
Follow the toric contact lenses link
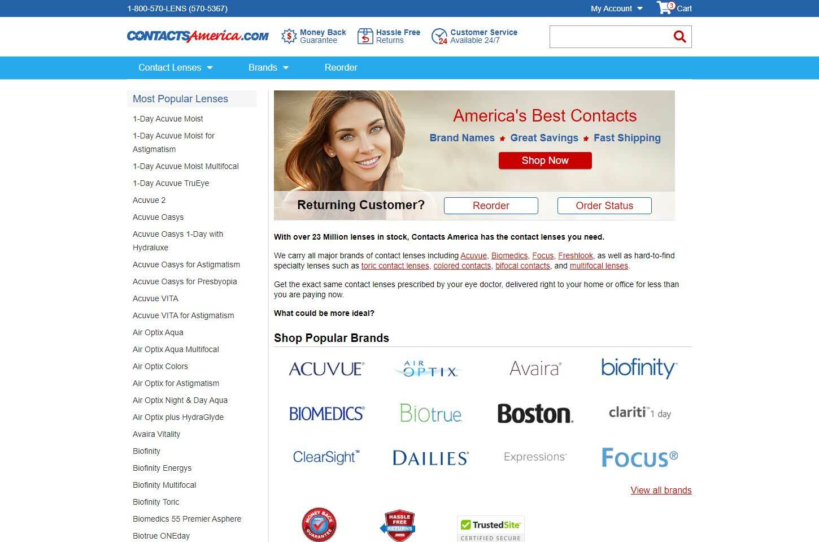pos(395,266)
